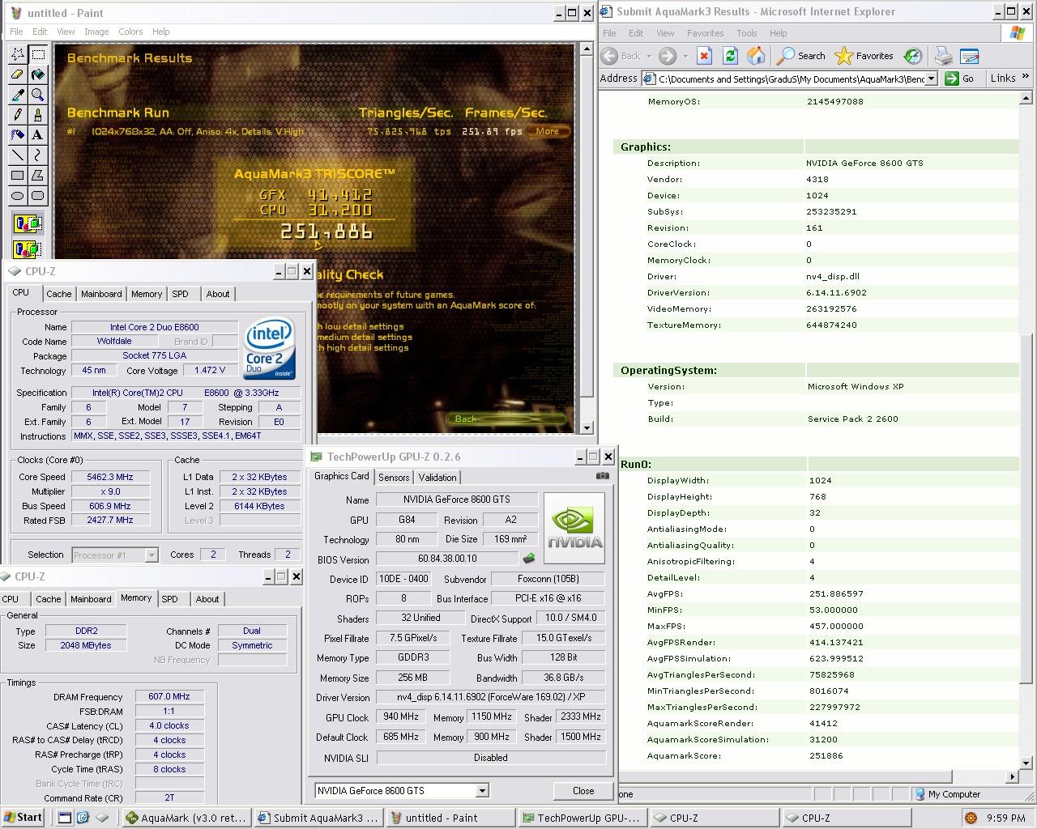1037x829 pixels.
Task: Open the Forward button history arrow
Action: tap(685, 56)
